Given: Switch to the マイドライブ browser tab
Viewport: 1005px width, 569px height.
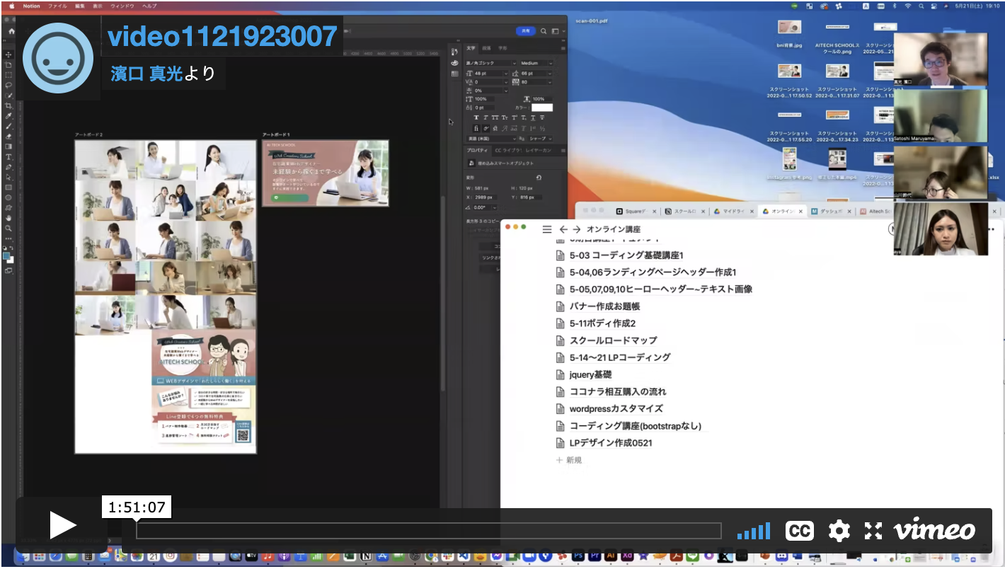Looking at the screenshot, I should 731,212.
